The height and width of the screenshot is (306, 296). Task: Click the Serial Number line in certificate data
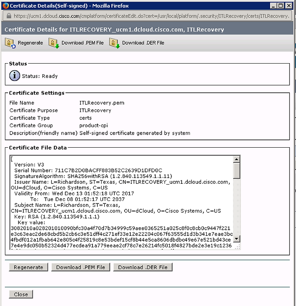coord(88,170)
